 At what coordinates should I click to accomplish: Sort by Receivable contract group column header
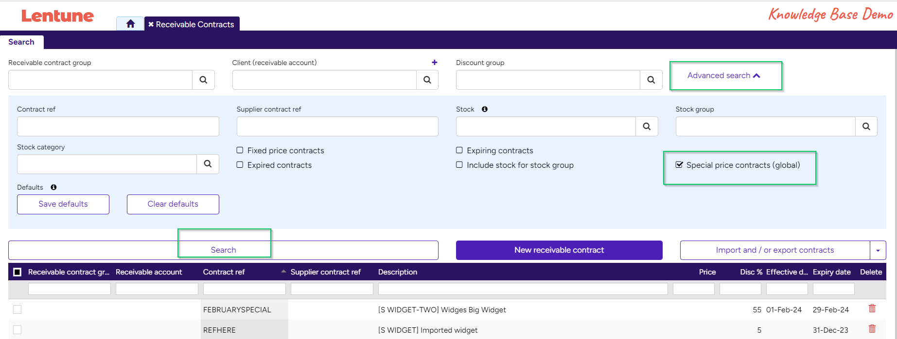69,272
